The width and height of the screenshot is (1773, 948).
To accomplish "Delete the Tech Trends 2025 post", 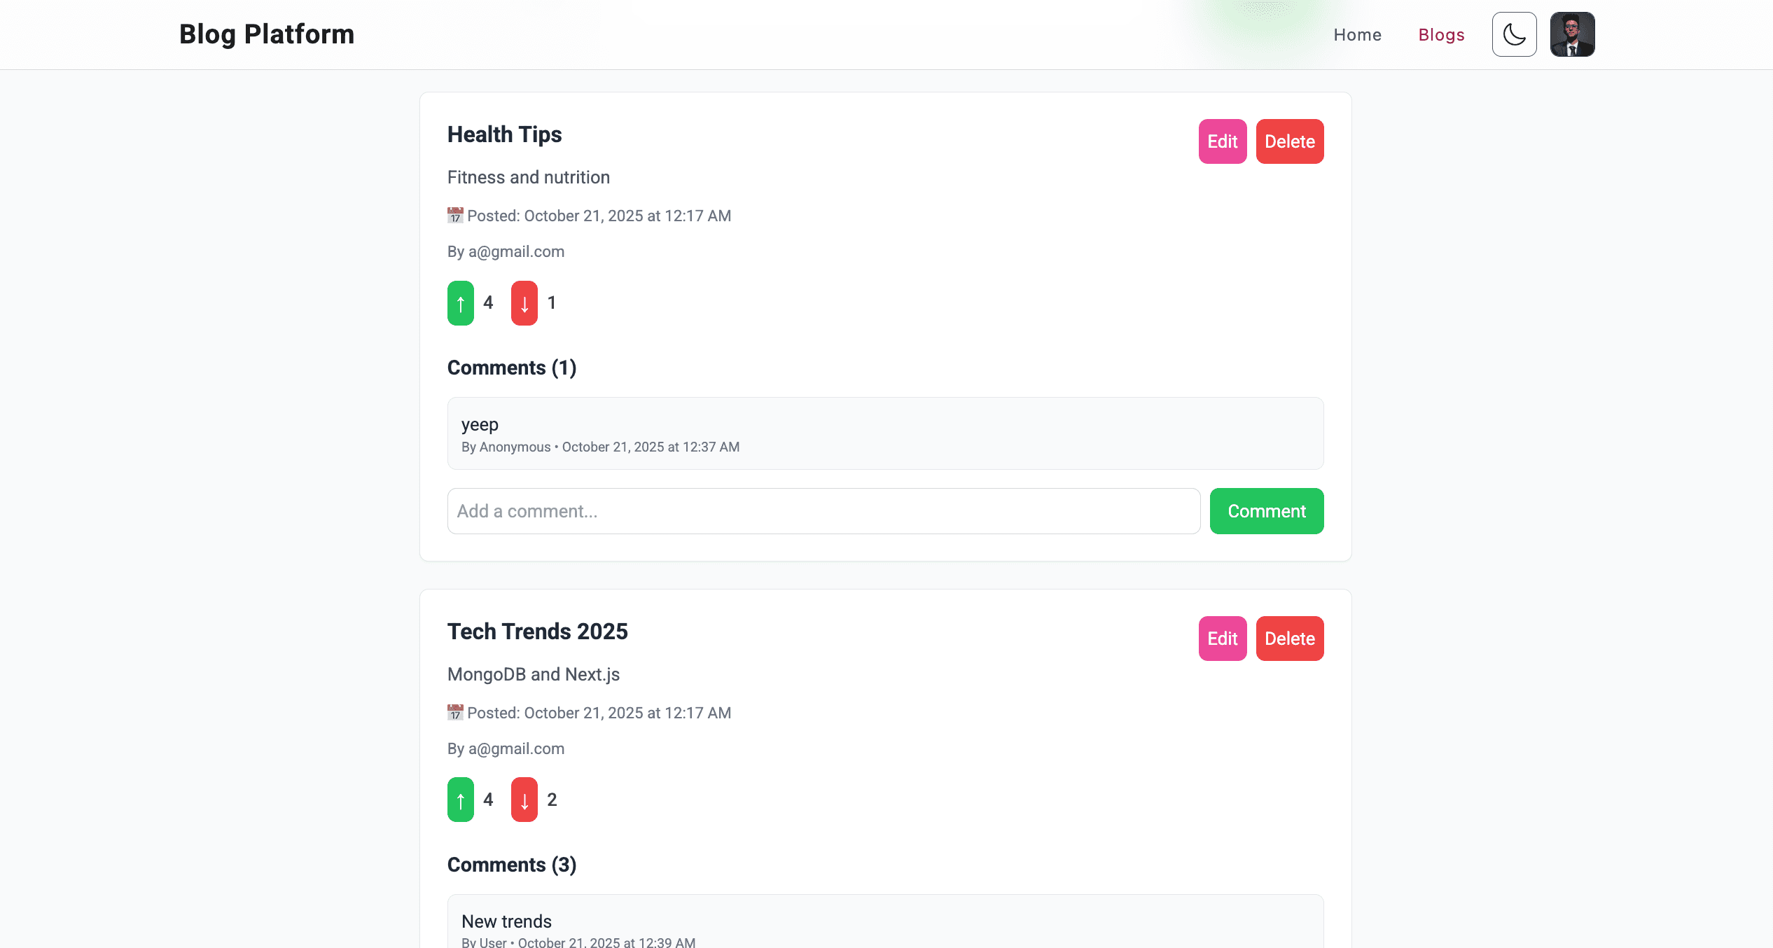I will tap(1289, 639).
